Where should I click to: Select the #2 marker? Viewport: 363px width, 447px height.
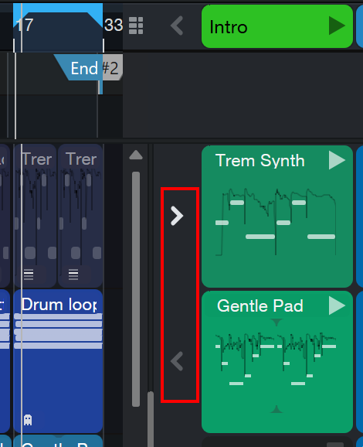pyautogui.click(x=112, y=67)
